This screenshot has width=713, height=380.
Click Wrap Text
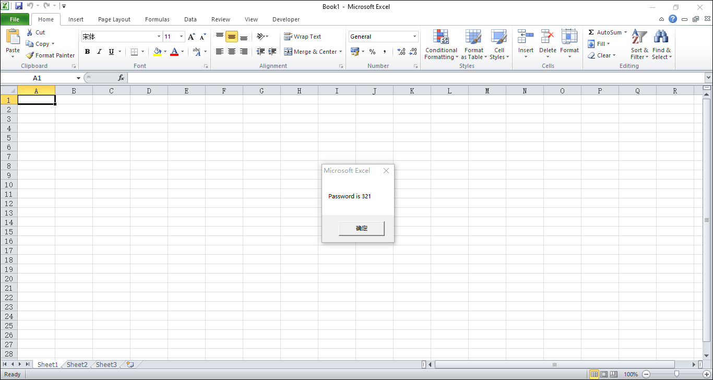pos(303,37)
